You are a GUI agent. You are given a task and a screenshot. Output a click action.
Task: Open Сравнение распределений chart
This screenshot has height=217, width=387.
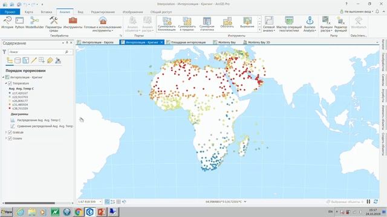(45, 126)
